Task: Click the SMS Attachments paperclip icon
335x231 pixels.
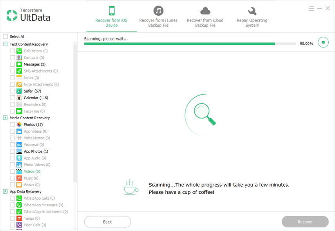Action: [x=19, y=71]
